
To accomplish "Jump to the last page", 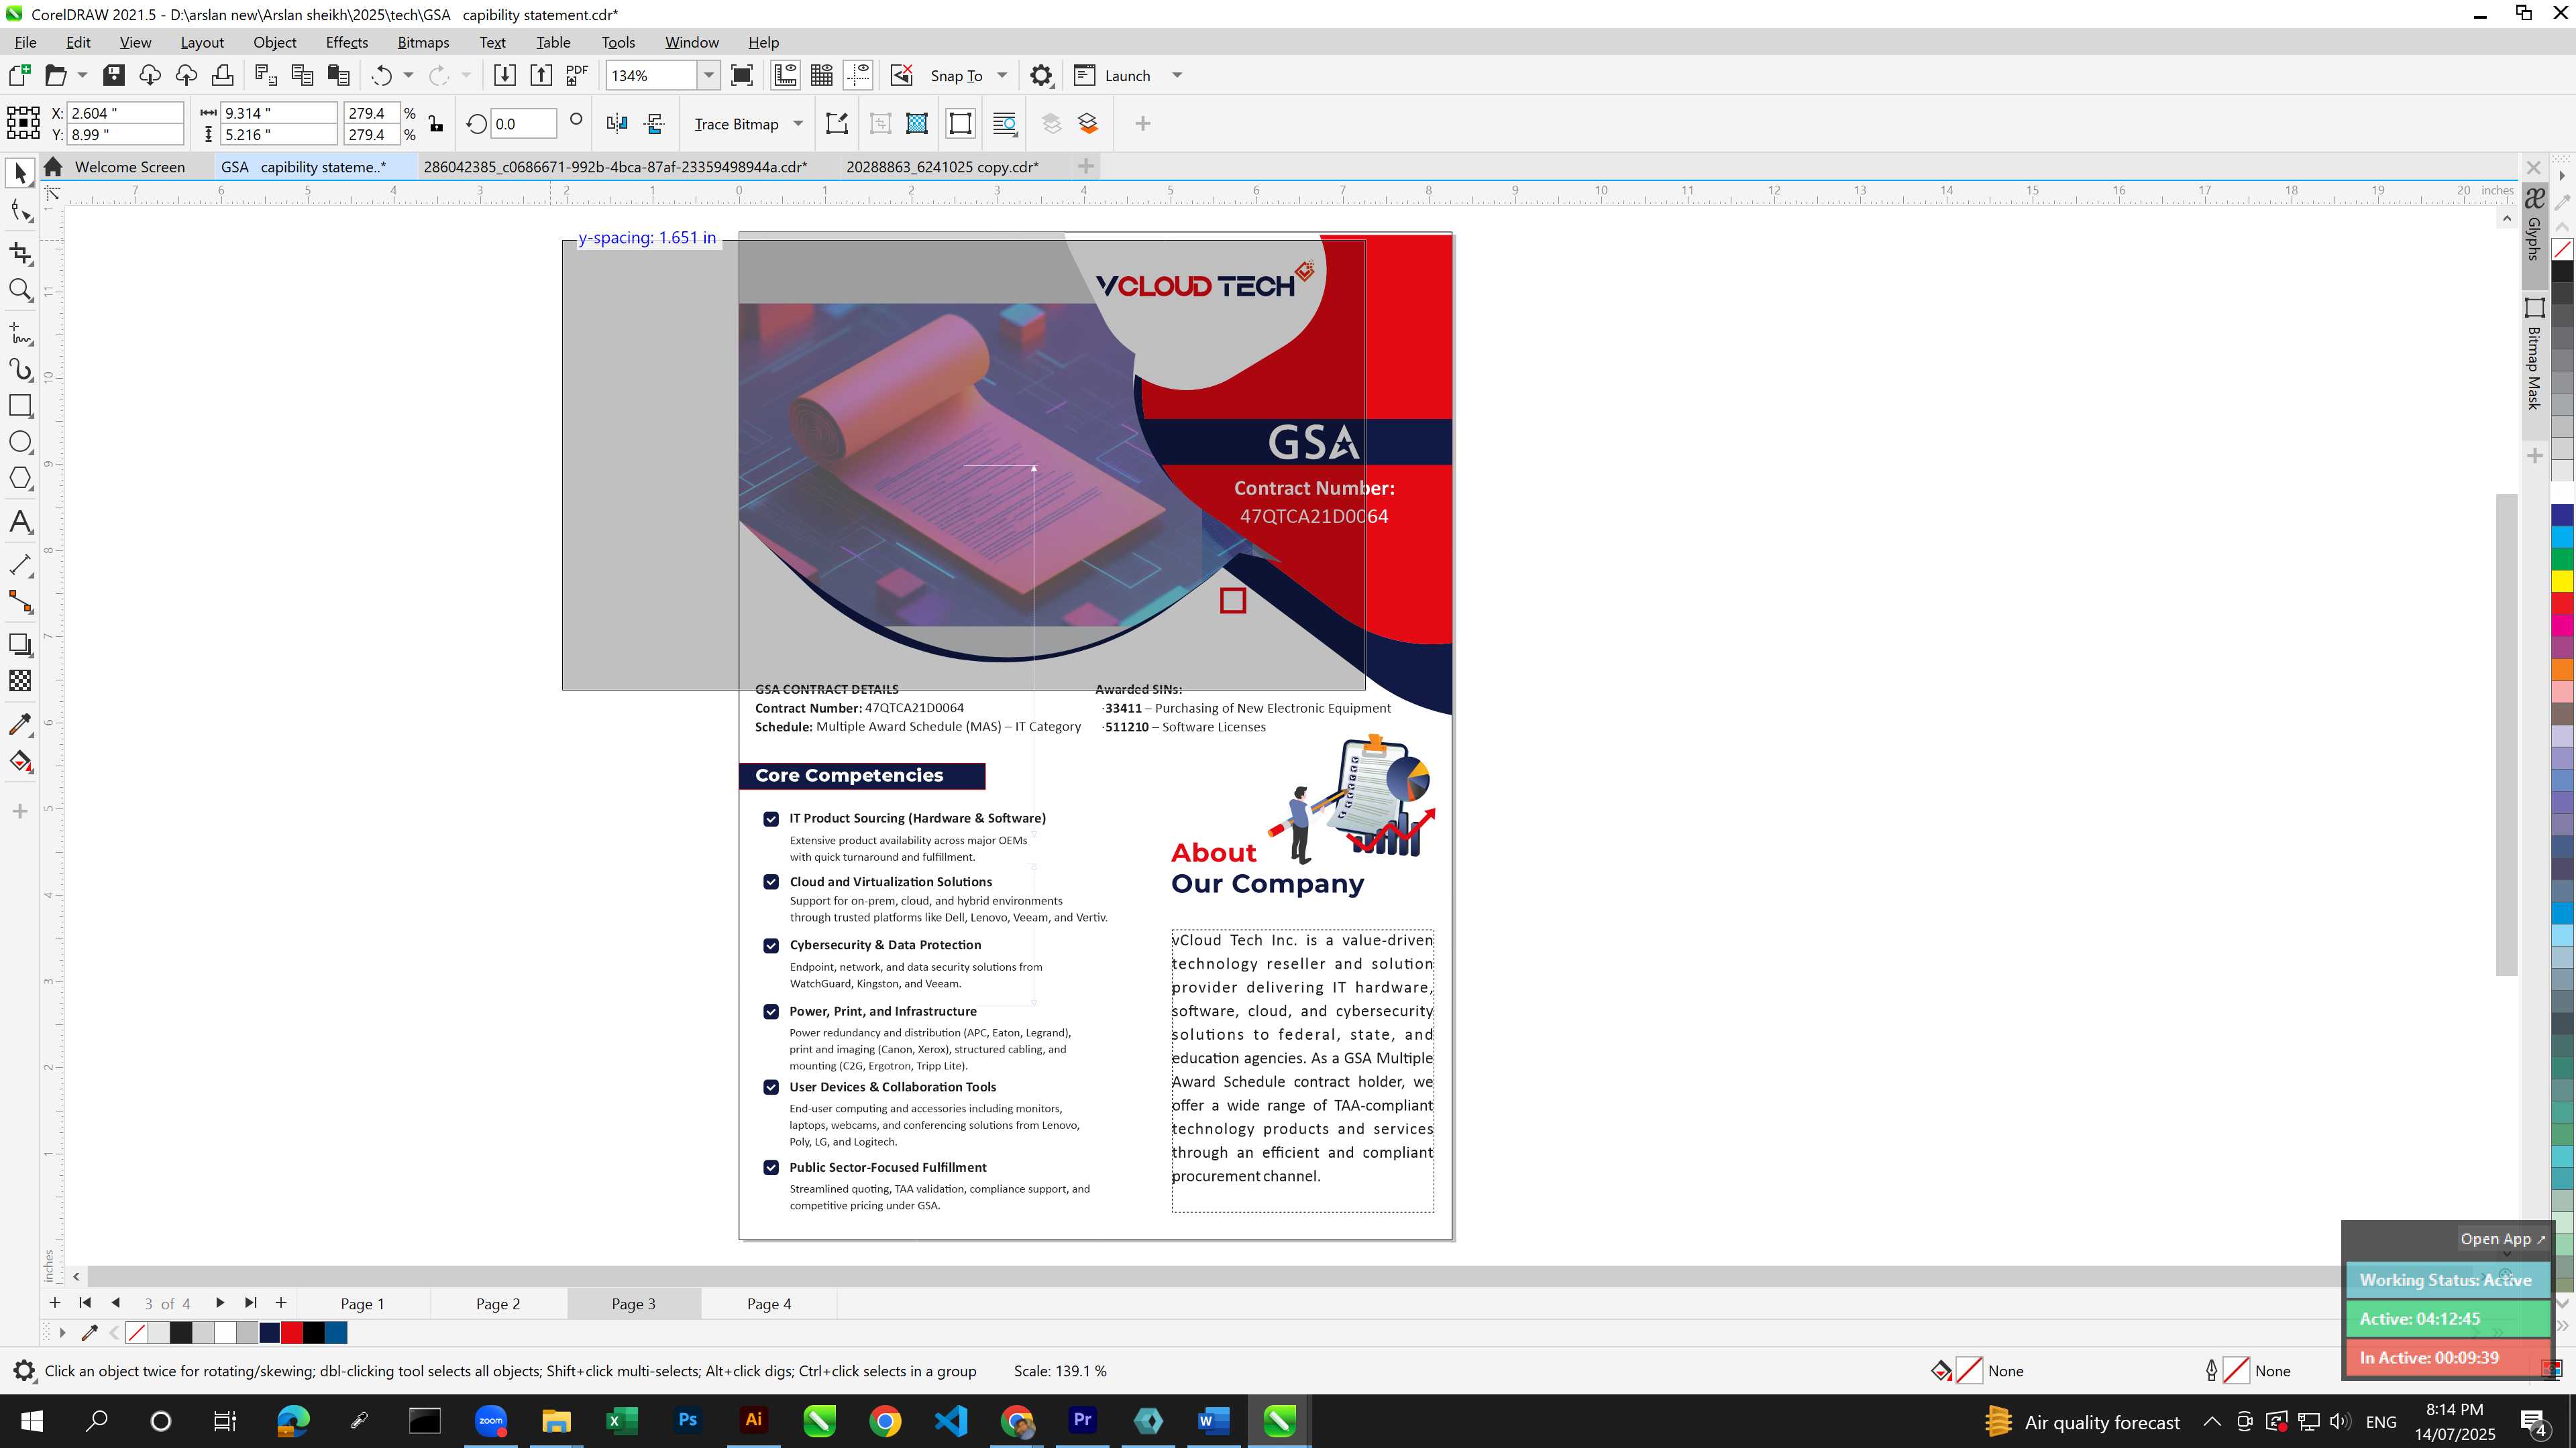I will [251, 1302].
